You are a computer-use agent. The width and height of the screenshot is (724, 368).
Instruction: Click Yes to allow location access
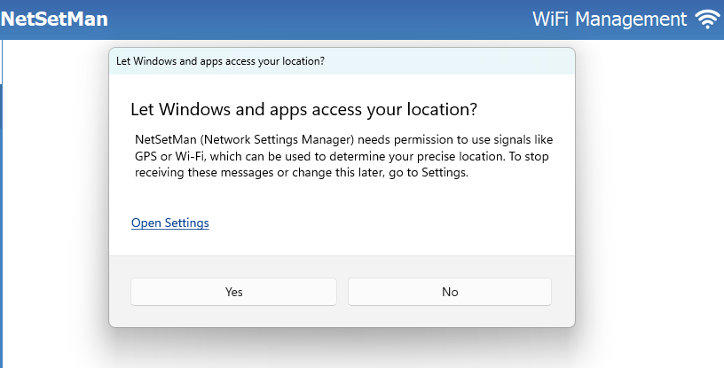point(233,292)
